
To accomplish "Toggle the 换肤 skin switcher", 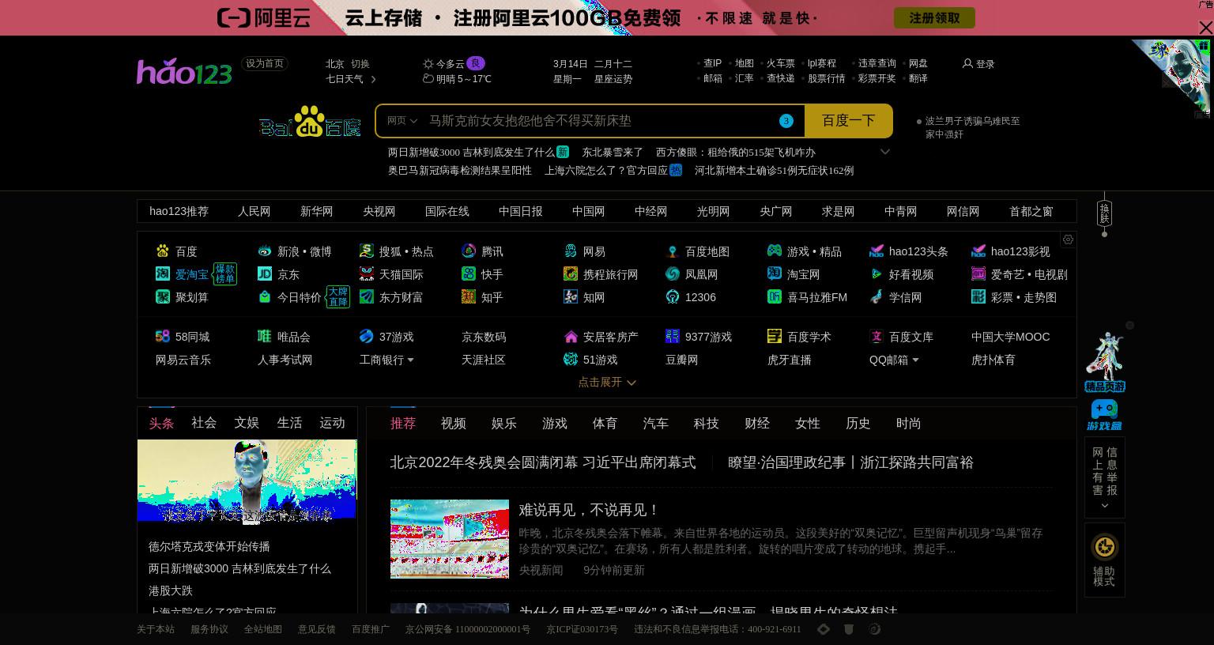I will click(x=1104, y=213).
